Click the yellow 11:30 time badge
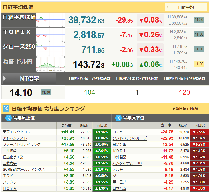 (199, 64)
